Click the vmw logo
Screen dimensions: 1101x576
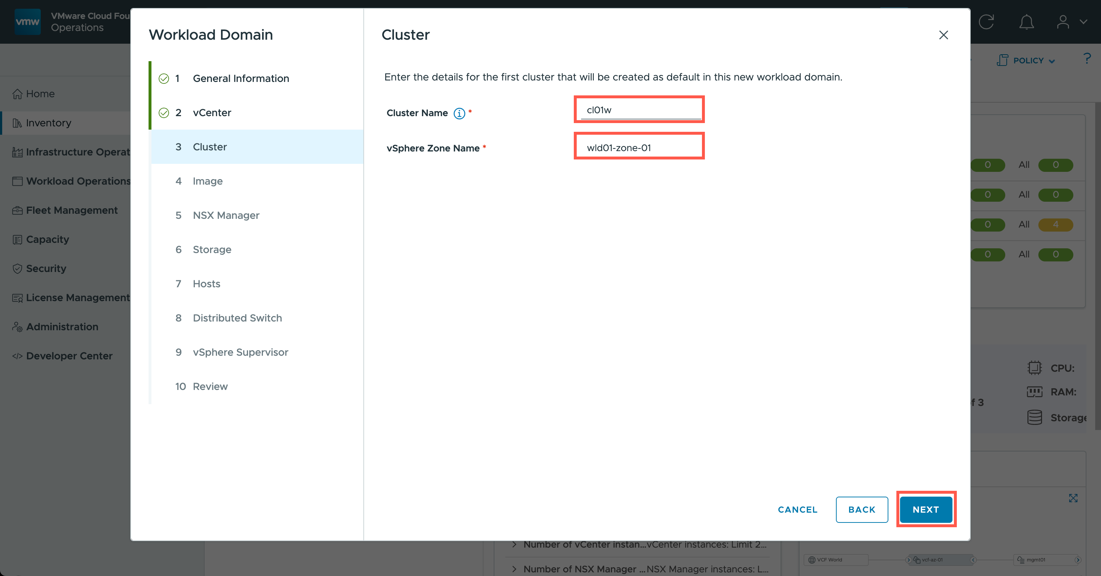(x=27, y=22)
